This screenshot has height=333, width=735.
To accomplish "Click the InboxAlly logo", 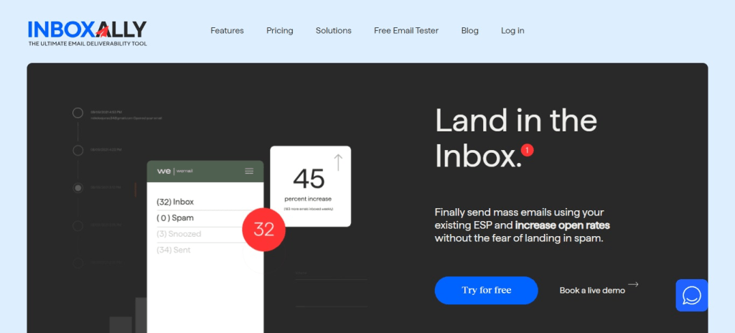I will 87,33.
